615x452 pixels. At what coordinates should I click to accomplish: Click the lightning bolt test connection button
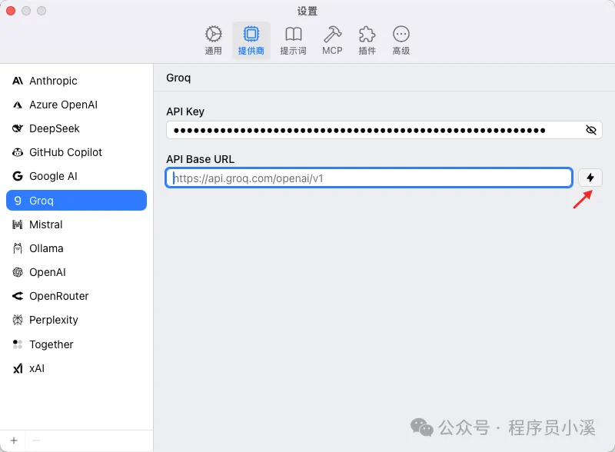(590, 178)
